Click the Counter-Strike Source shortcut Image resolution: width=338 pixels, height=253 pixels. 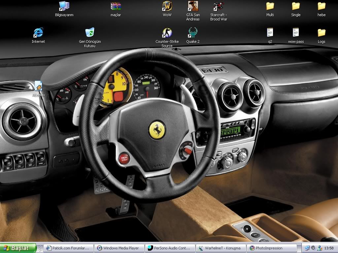[x=167, y=33]
